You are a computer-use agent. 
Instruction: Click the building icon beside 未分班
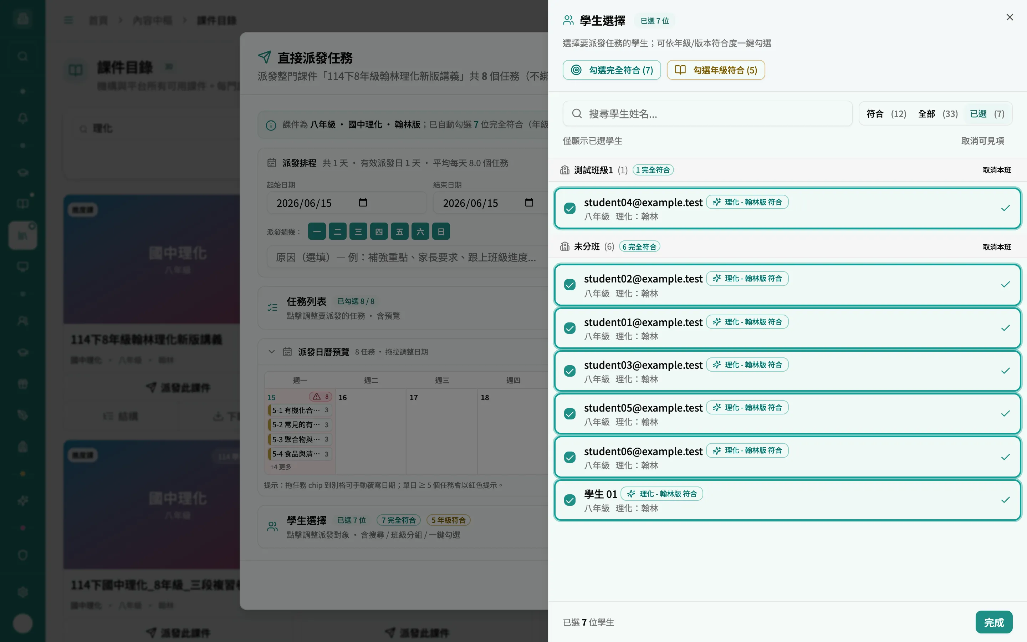click(x=564, y=246)
